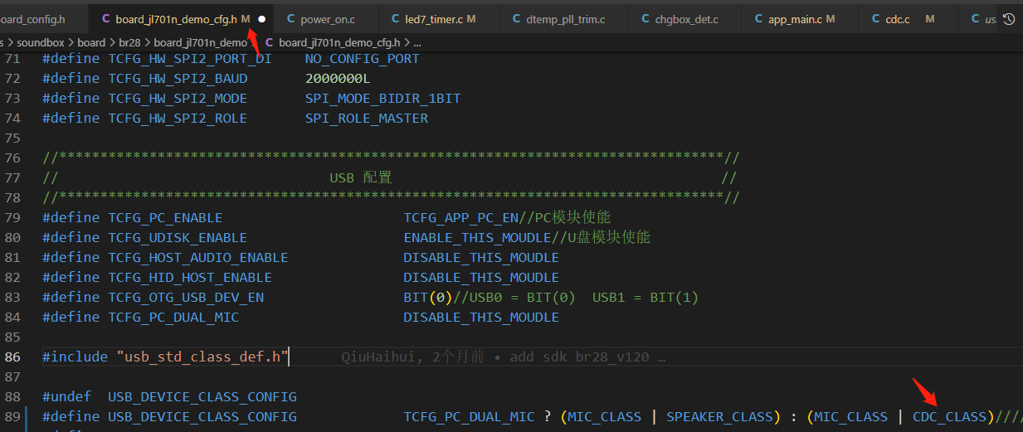Viewport: 1023px width, 432px height.
Task: Click SPI_MODE_BIDIR_1BIT in the code
Action: (x=382, y=98)
